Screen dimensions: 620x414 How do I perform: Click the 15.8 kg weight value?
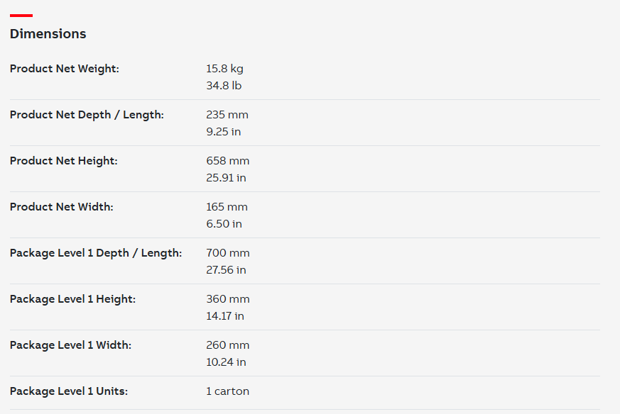(x=224, y=69)
